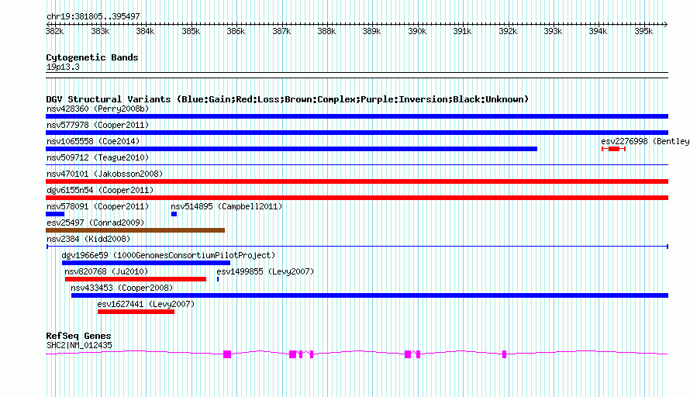Click the 382k ruler tick label
The width and height of the screenshot is (690, 397).
54,31
